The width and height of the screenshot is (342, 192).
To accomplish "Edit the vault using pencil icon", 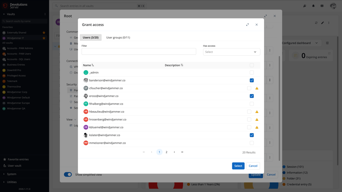I will coord(323,23).
